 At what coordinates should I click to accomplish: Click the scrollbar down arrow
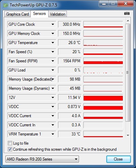(x=128, y=135)
